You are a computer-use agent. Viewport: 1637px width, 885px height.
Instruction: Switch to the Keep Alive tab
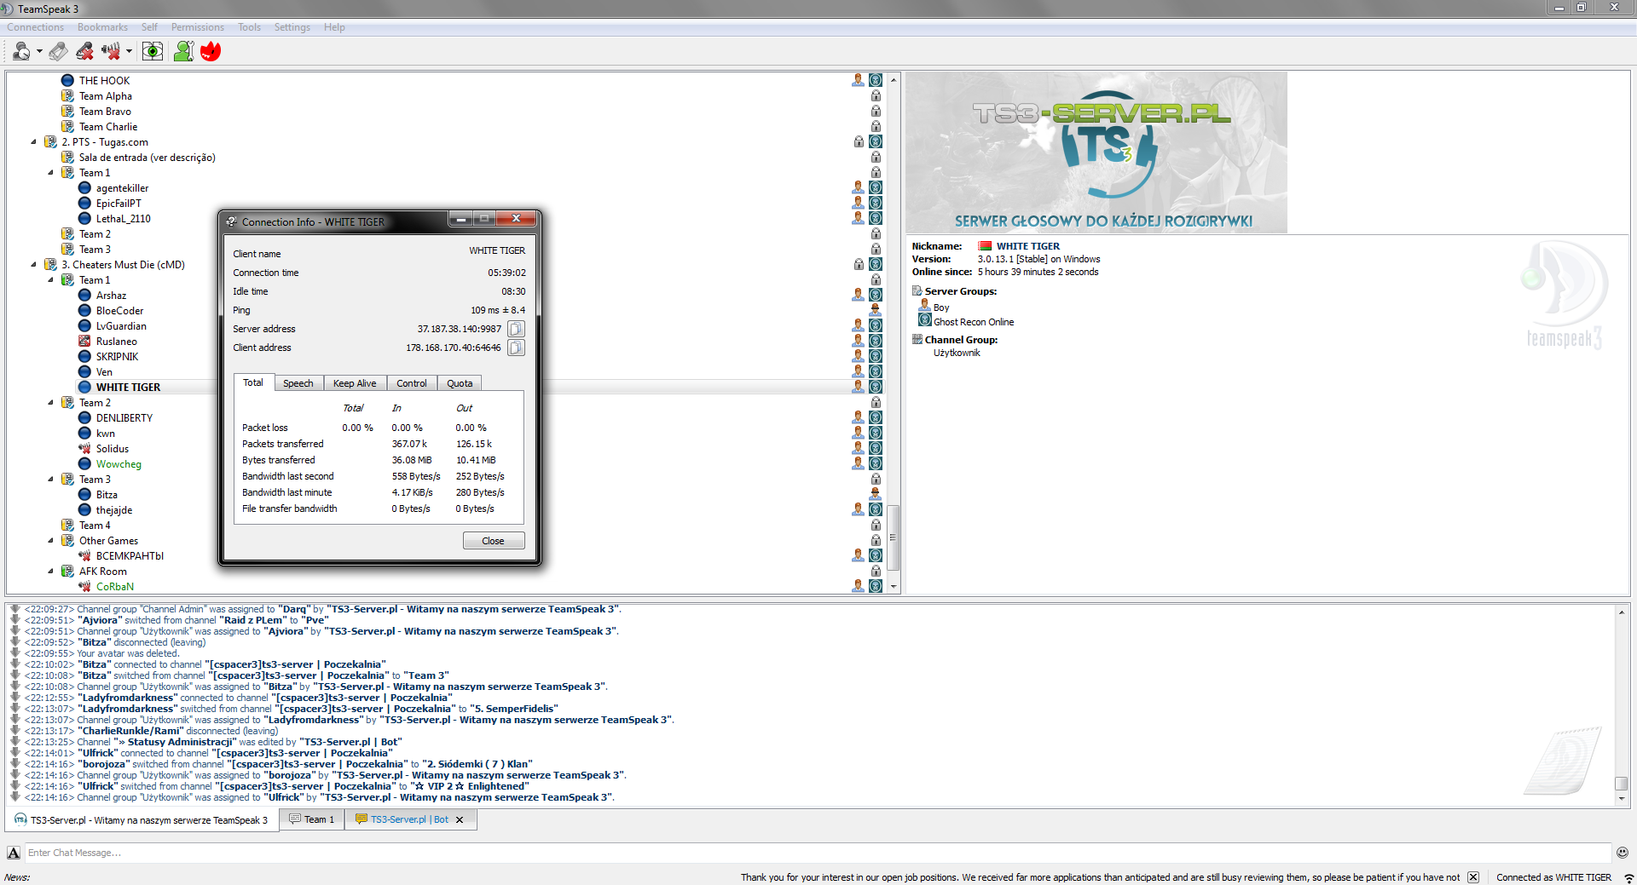355,383
